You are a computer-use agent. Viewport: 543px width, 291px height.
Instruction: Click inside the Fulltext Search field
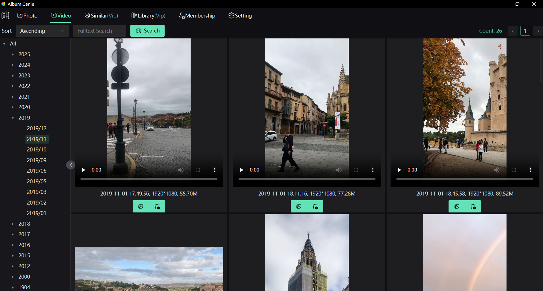(100, 31)
